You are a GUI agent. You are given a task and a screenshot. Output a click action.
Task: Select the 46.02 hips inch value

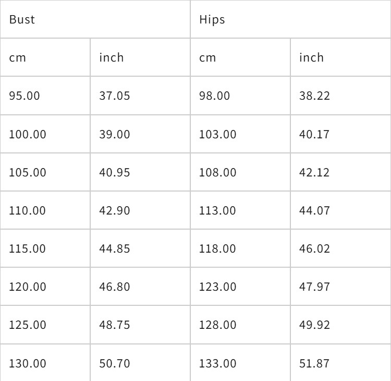[314, 248]
